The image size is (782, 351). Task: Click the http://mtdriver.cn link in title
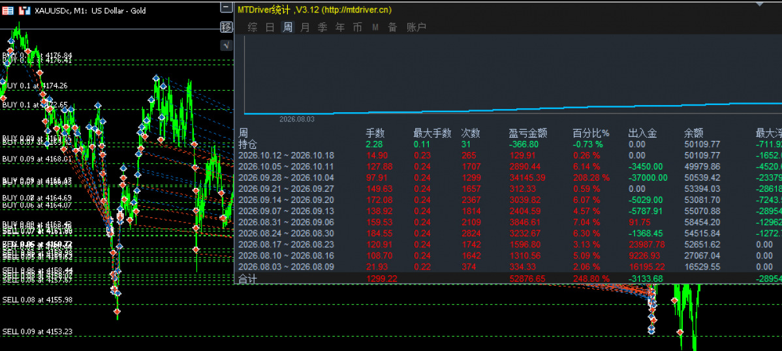click(356, 10)
